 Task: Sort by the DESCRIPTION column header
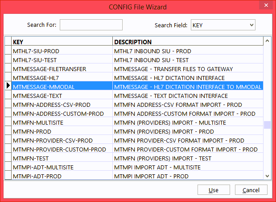pos(187,42)
